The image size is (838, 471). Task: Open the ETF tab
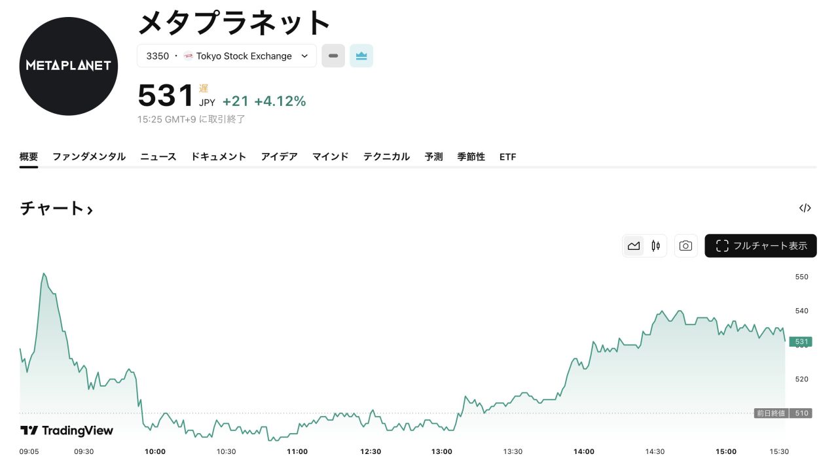[507, 157]
